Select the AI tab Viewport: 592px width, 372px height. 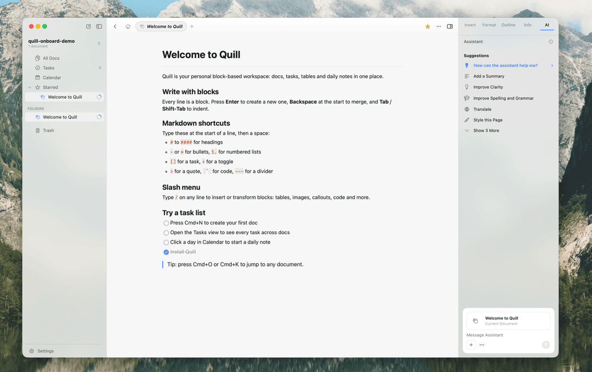pyautogui.click(x=547, y=25)
